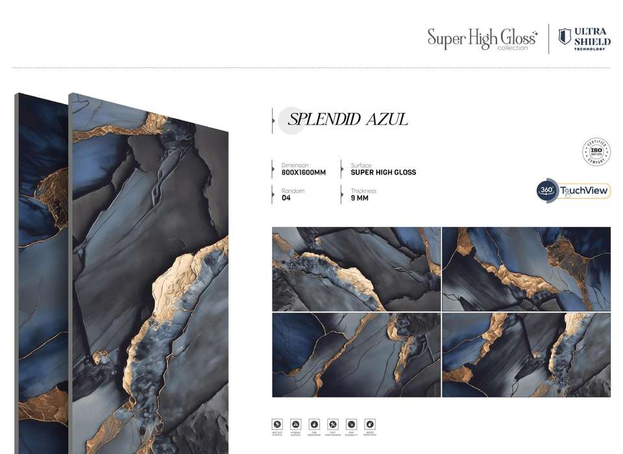Click the water droplet resistance icon
Screen dimensions: 623x454
click(370, 424)
